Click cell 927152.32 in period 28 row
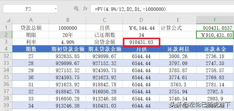Screen dimensions: 234x111 (104, 63)
